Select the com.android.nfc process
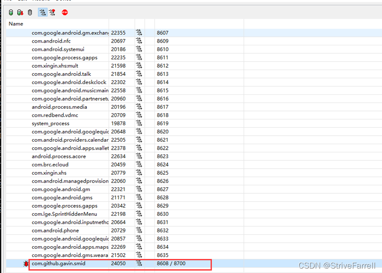The width and height of the screenshot is (382, 273). coord(51,41)
